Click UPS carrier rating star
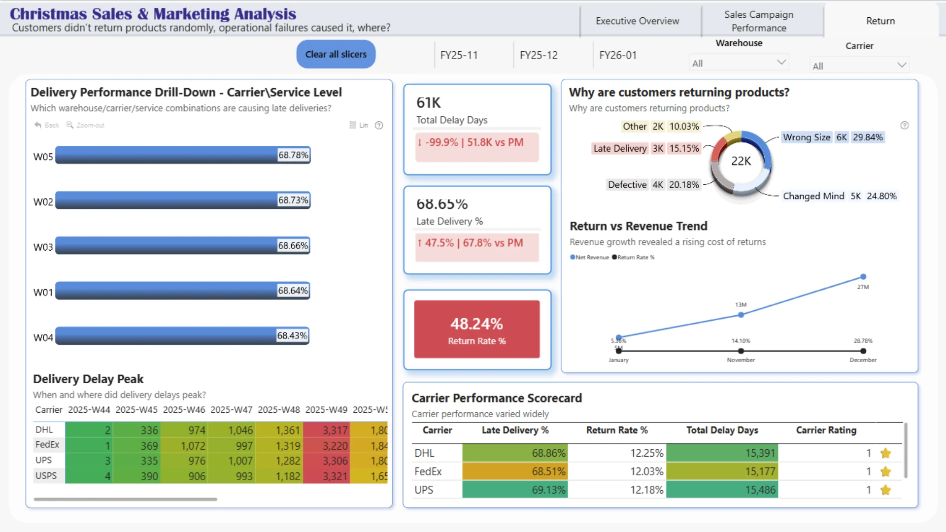946x532 pixels. click(x=885, y=490)
